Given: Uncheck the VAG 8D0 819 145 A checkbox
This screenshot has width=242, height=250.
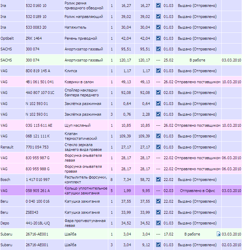Looking at the screenshot, I should point(158,71).
